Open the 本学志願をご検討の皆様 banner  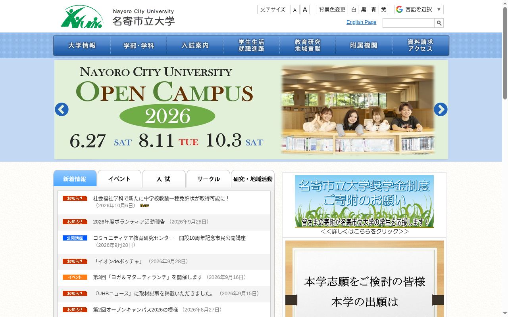[x=364, y=279]
